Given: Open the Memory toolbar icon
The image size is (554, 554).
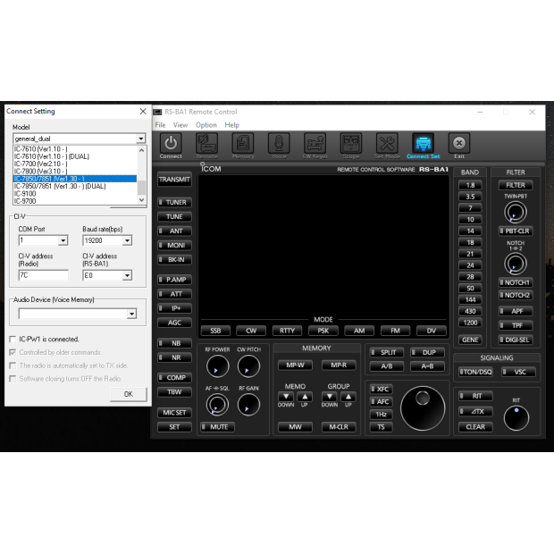Looking at the screenshot, I should tap(243, 143).
